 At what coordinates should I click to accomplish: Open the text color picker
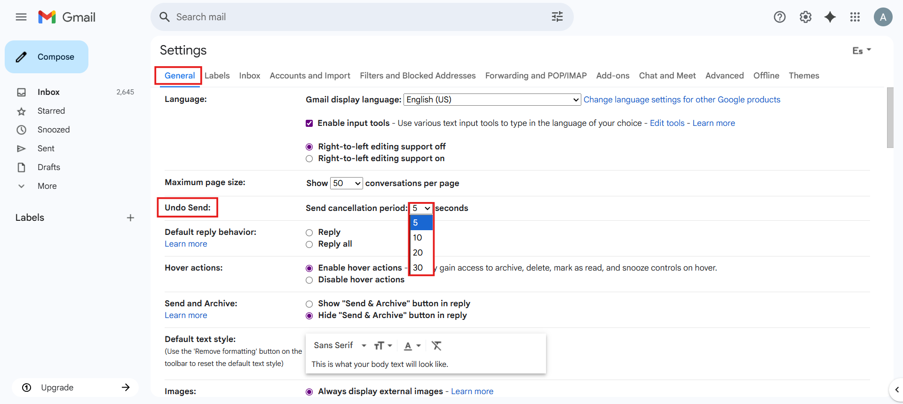[x=412, y=346]
